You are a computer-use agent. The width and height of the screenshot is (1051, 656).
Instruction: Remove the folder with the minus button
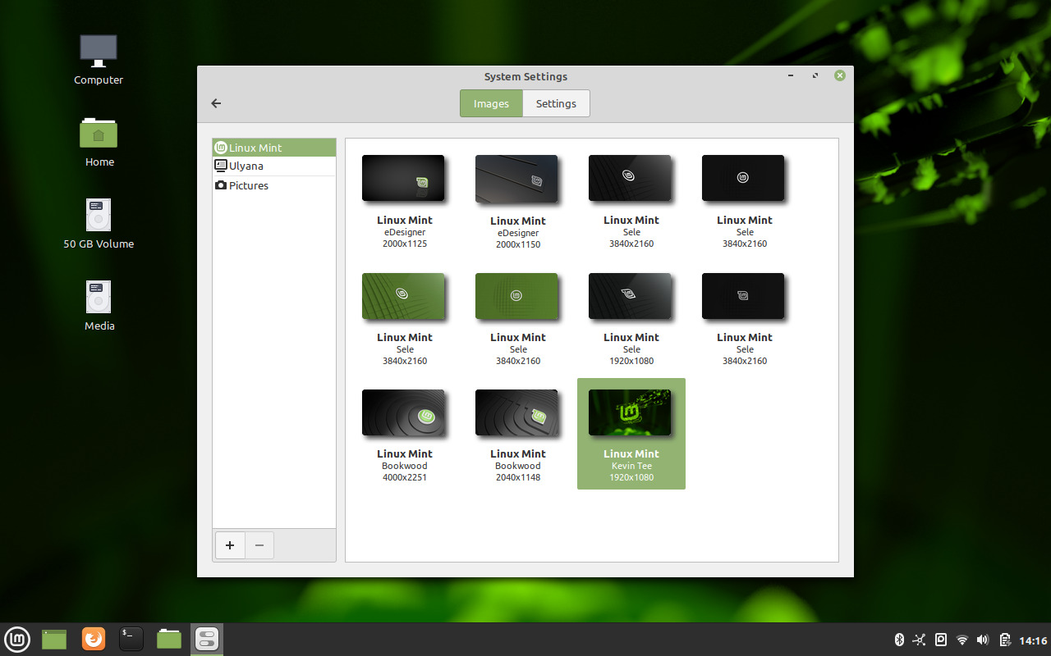[x=259, y=545]
